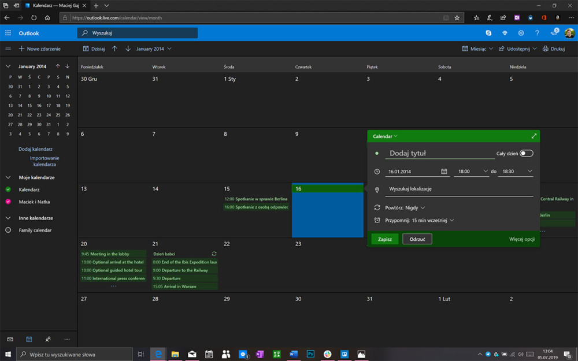
Task: Collapse the mini calendar January 2014
Action: (x=8, y=66)
